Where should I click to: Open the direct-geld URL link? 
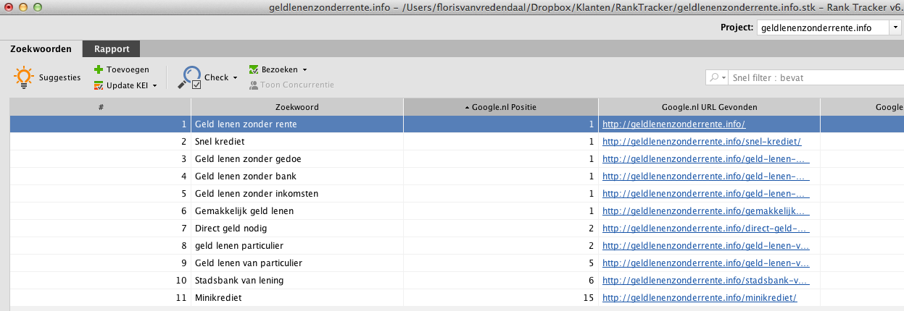706,229
